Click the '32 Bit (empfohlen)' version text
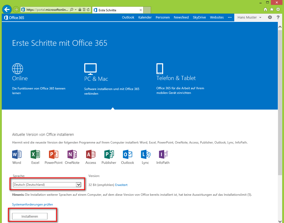The image size is (284, 223). (101, 185)
